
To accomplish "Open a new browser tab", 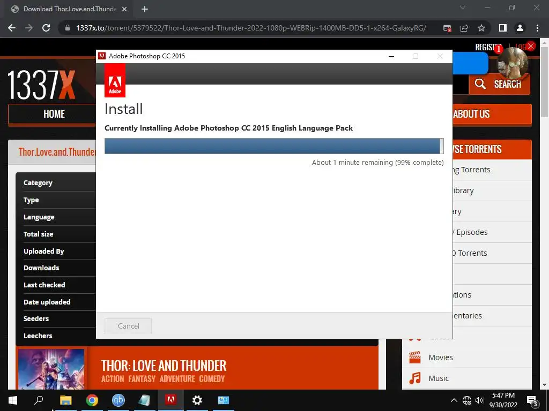I will tap(145, 9).
